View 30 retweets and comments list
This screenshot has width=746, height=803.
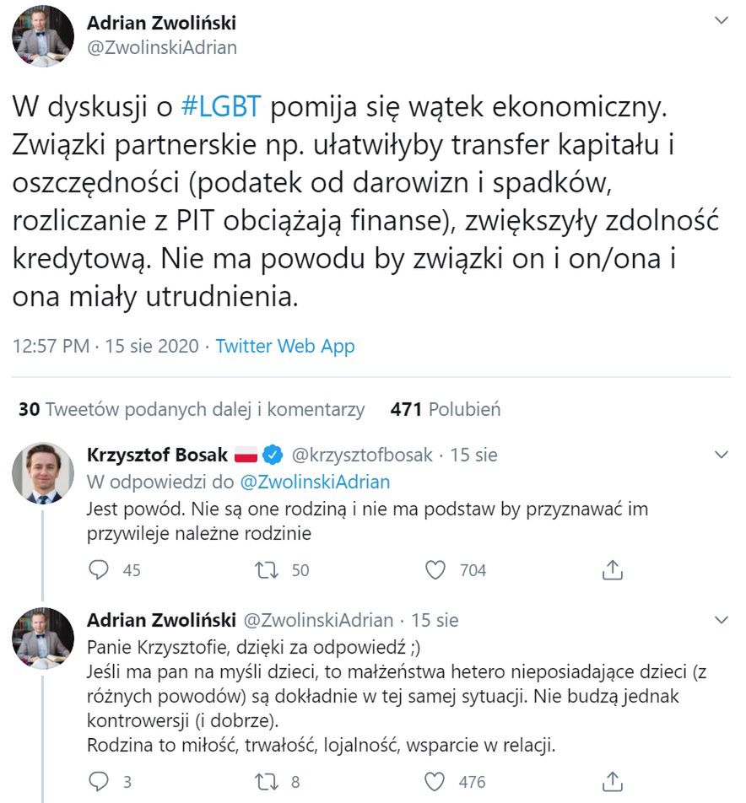point(192,410)
